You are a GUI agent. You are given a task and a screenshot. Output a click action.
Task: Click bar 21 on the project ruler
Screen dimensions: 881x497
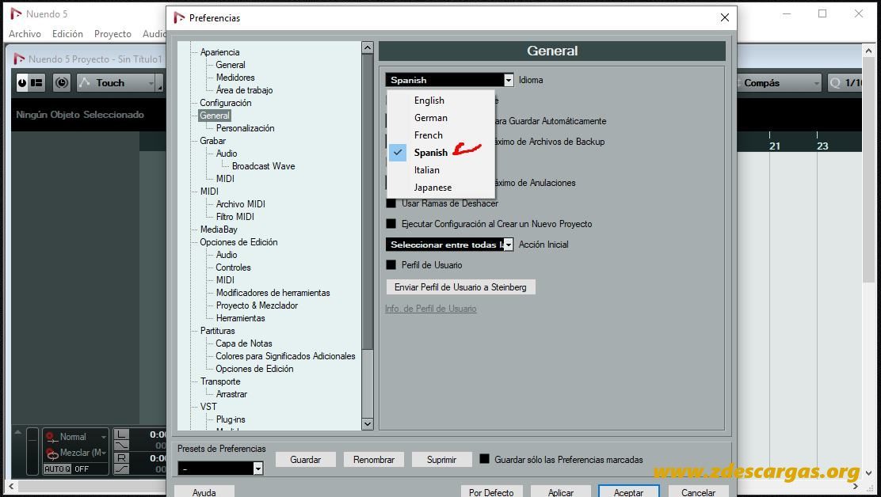pyautogui.click(x=775, y=146)
